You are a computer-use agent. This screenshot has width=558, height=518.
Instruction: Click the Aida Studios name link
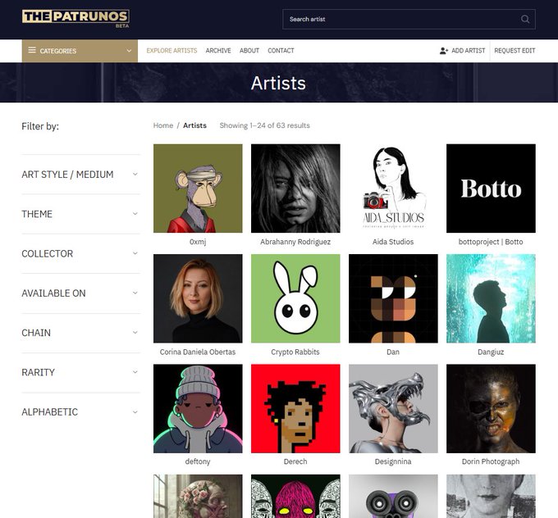[393, 242]
